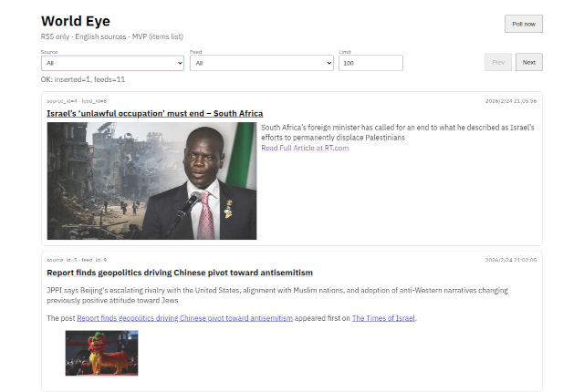Expand the Feed dropdown
Screen dimensions: 584x392
click(263, 63)
